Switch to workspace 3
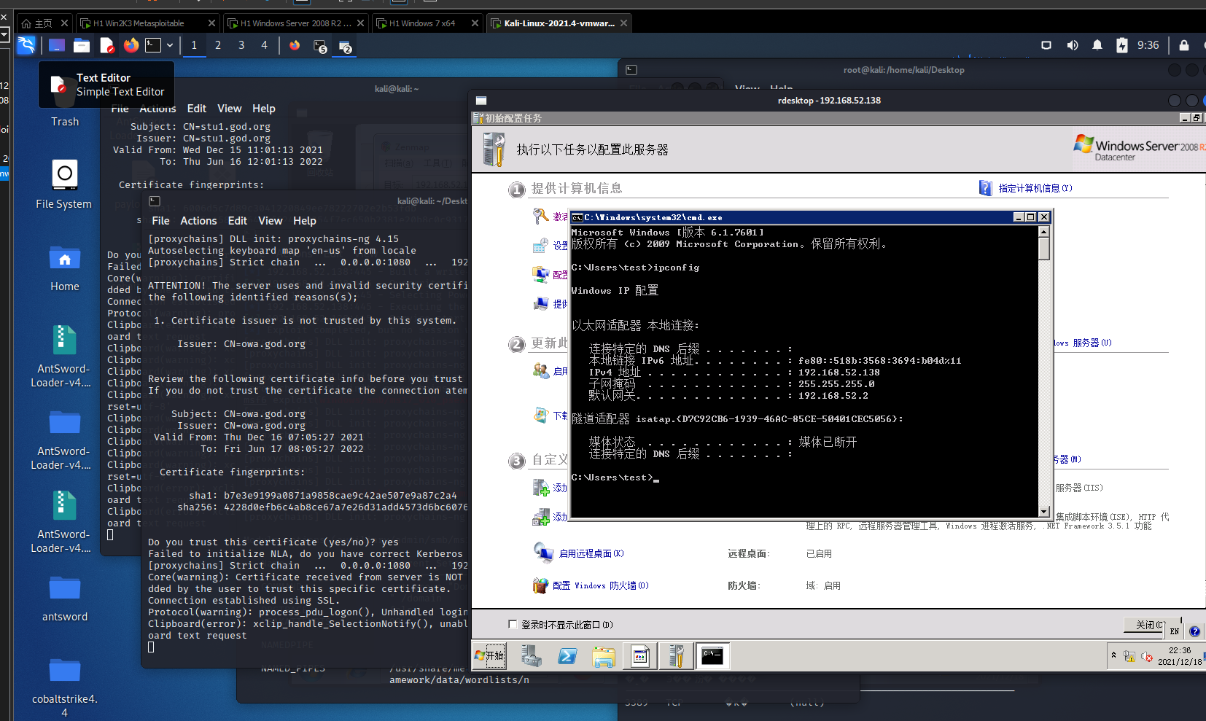This screenshot has height=721, width=1206. click(x=241, y=45)
